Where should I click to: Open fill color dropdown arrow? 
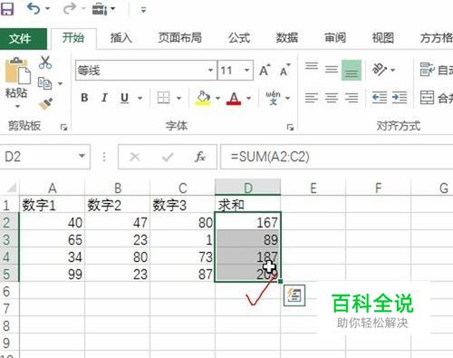click(217, 98)
